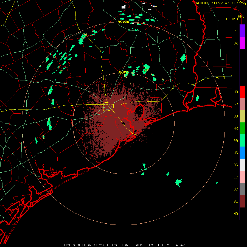Click the IC legend label
The height and width of the screenshot is (247, 247).
(x=235, y=177)
